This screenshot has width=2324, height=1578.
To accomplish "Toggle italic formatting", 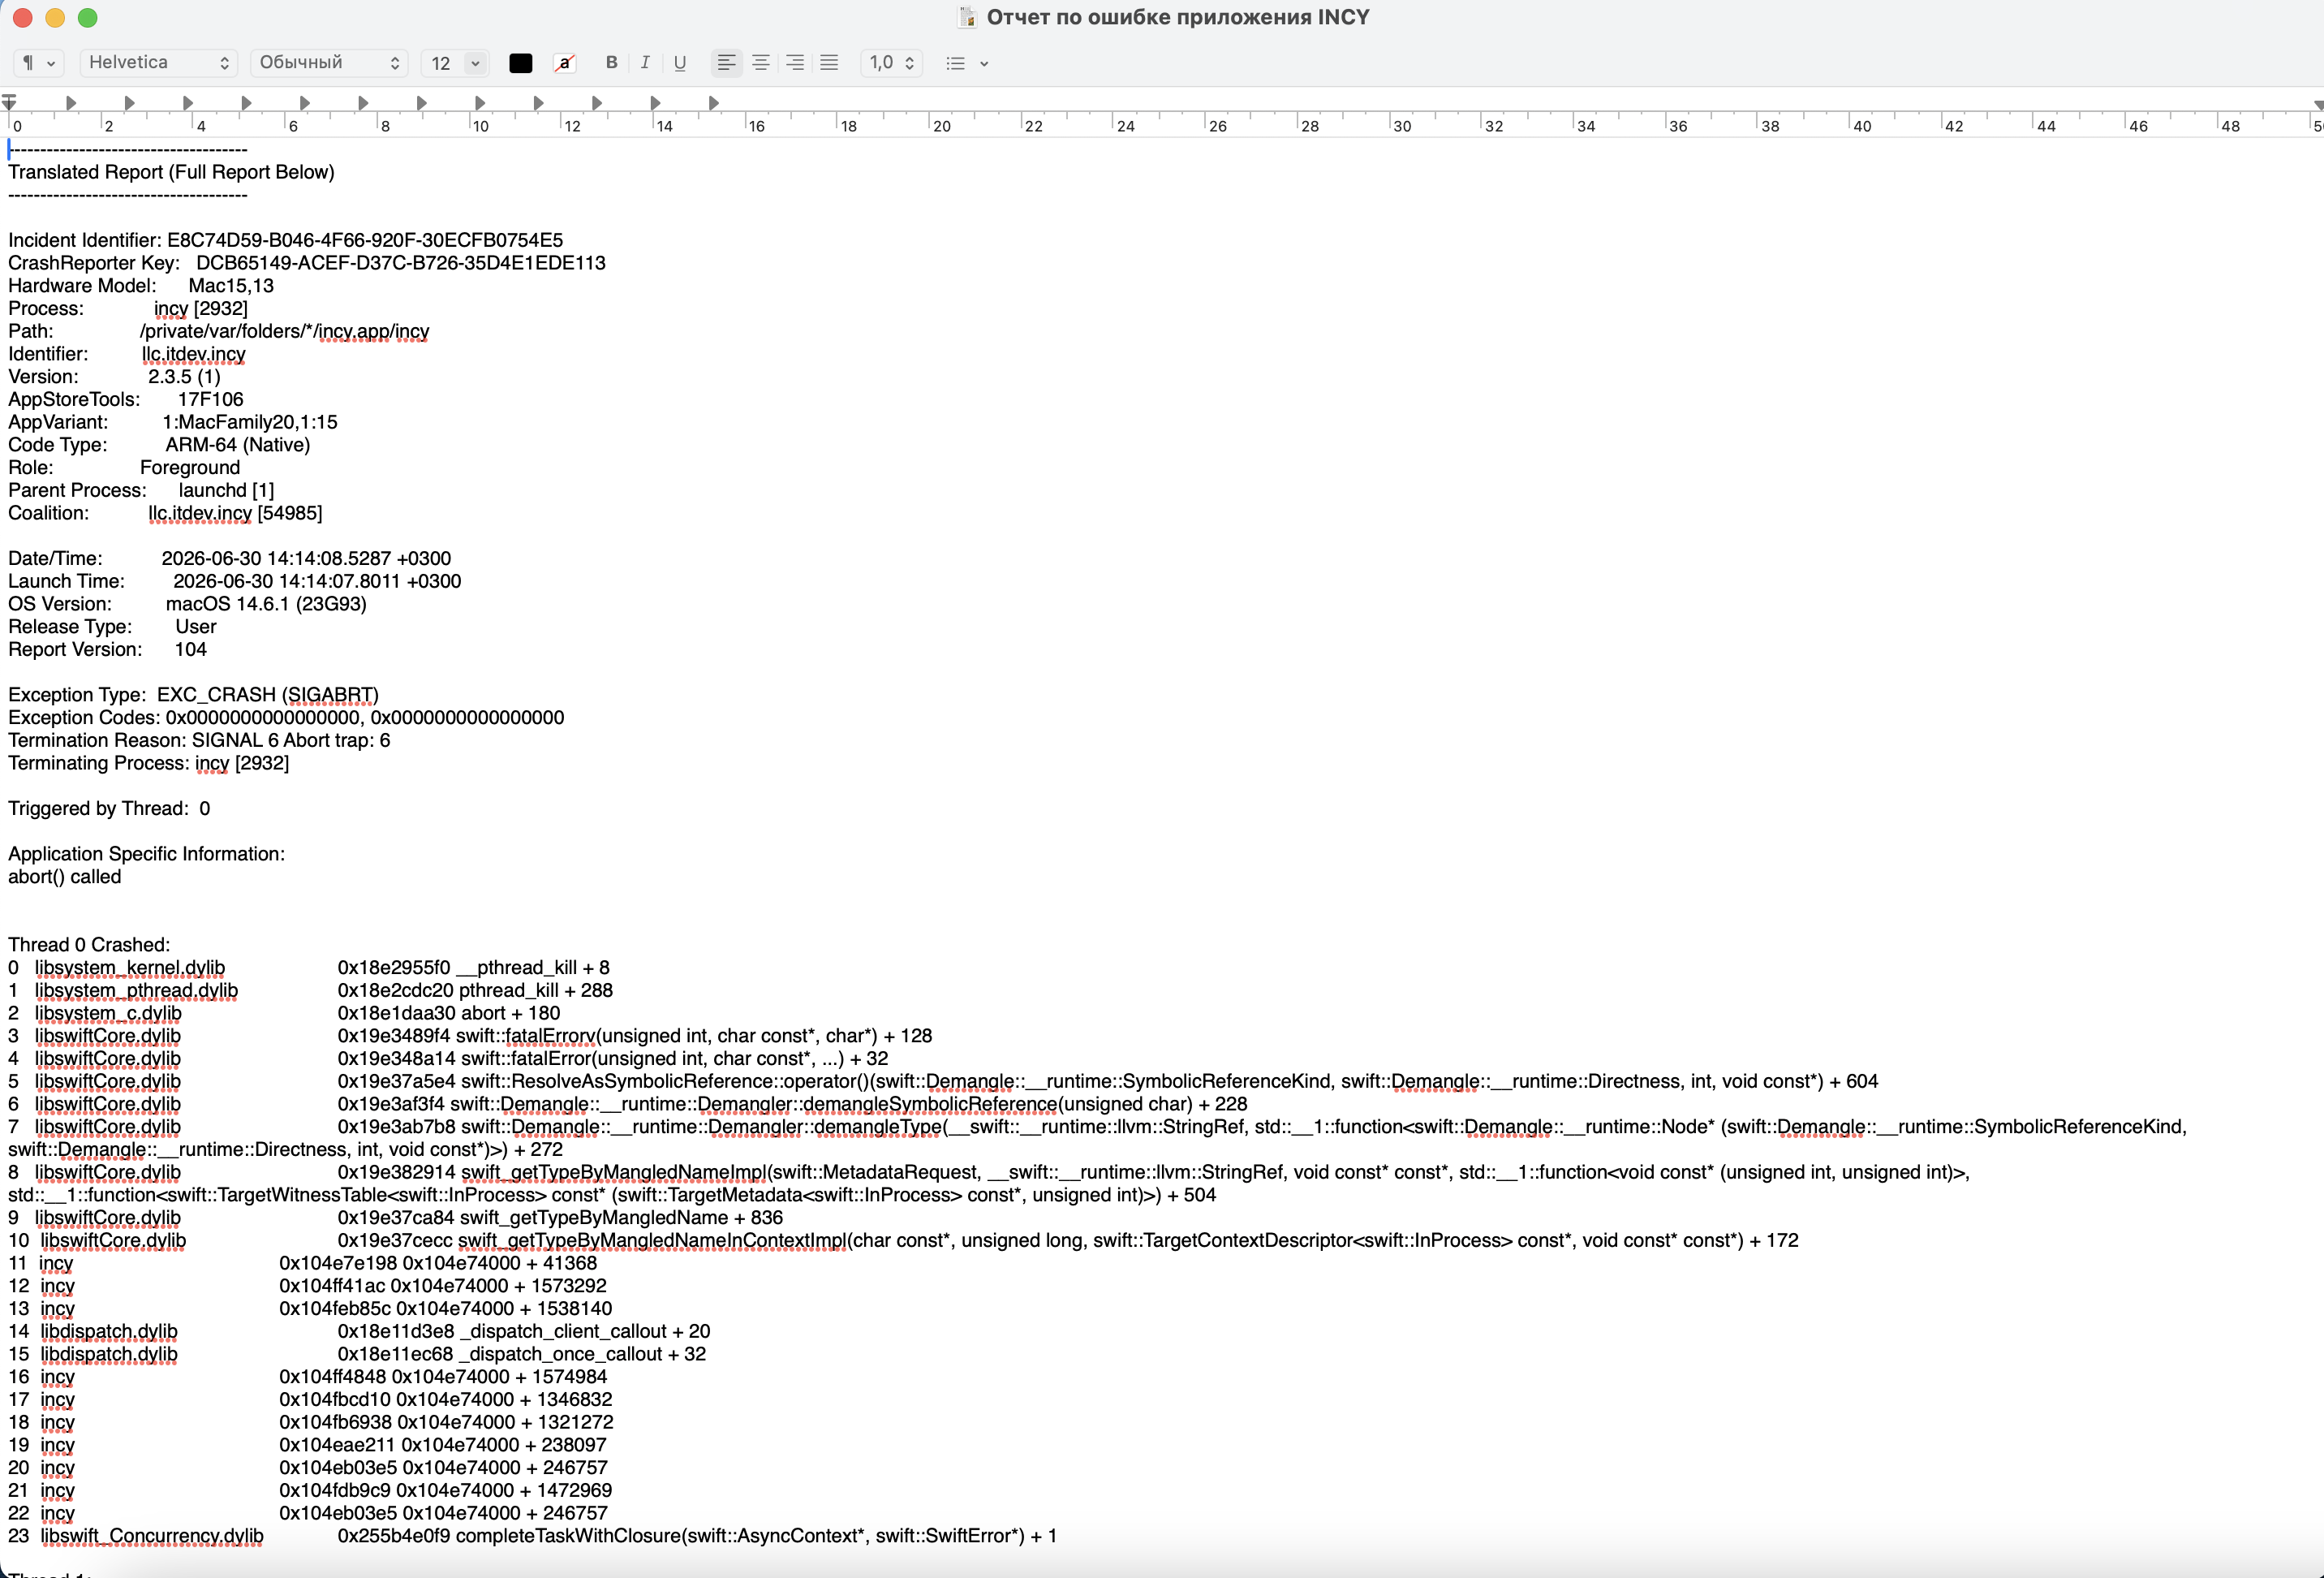I will pos(645,63).
